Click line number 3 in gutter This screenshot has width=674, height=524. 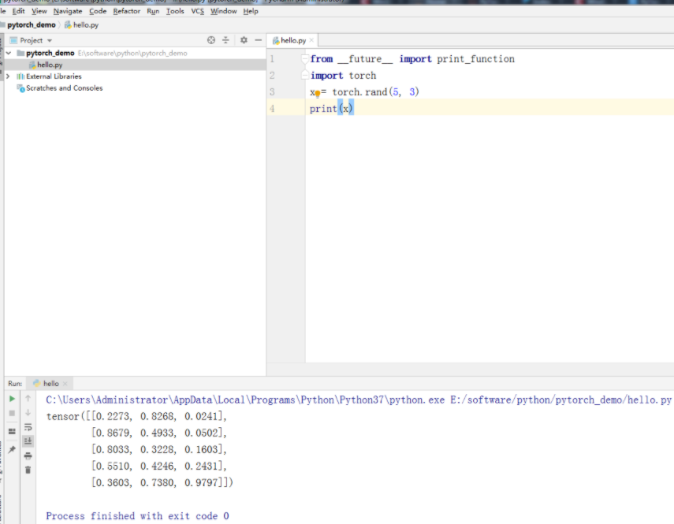272,92
